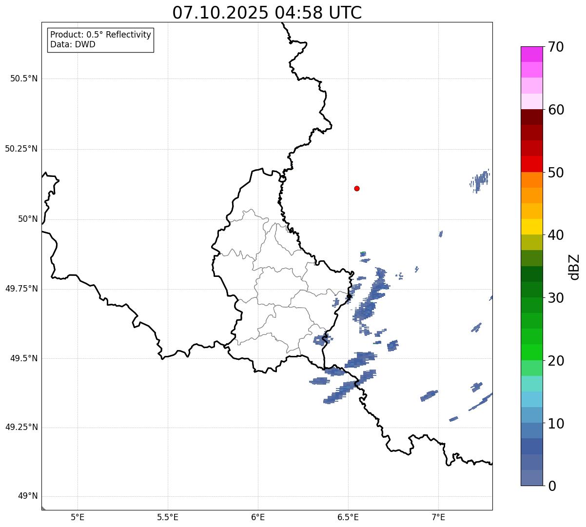Click the bright red colorbar segment at 50
The image size is (586, 527).
click(x=531, y=164)
